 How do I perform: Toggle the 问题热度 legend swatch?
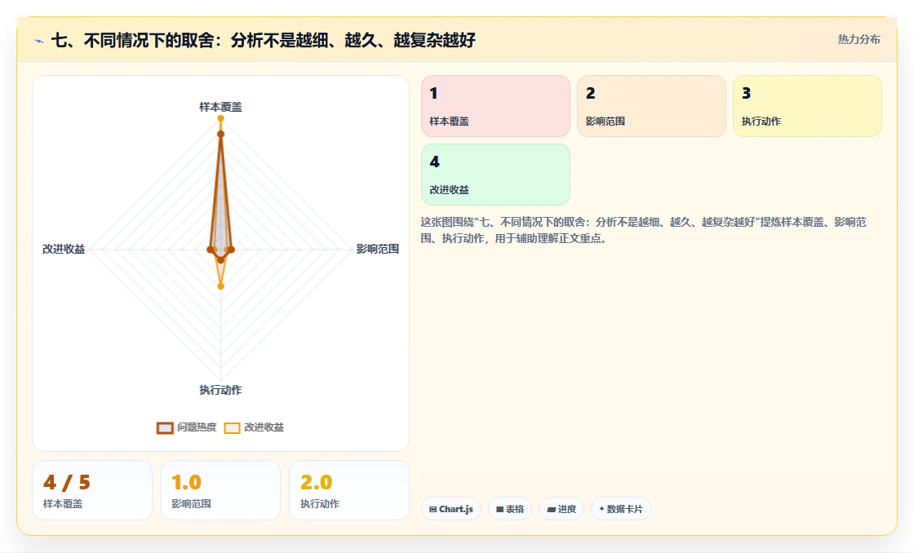[165, 427]
